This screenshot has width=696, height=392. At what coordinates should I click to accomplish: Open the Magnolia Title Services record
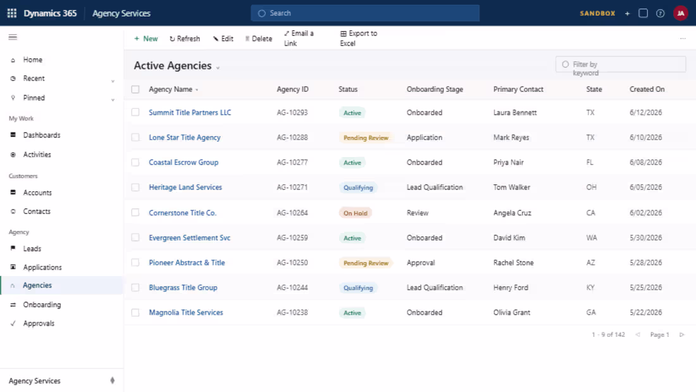[186, 312]
